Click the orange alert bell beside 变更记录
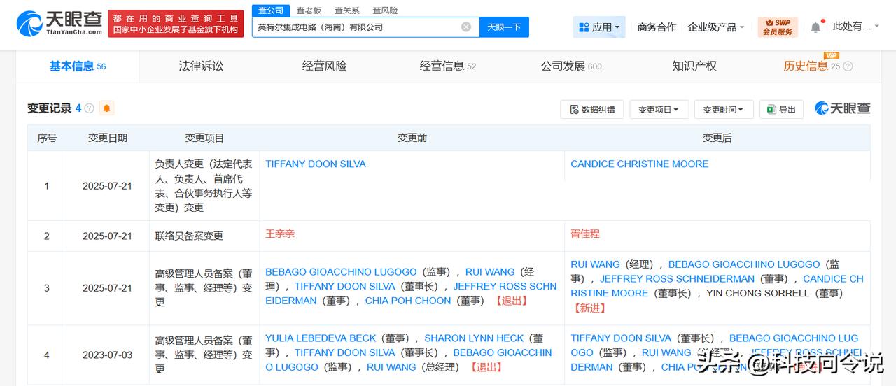This screenshot has height=386, width=896. [x=106, y=108]
